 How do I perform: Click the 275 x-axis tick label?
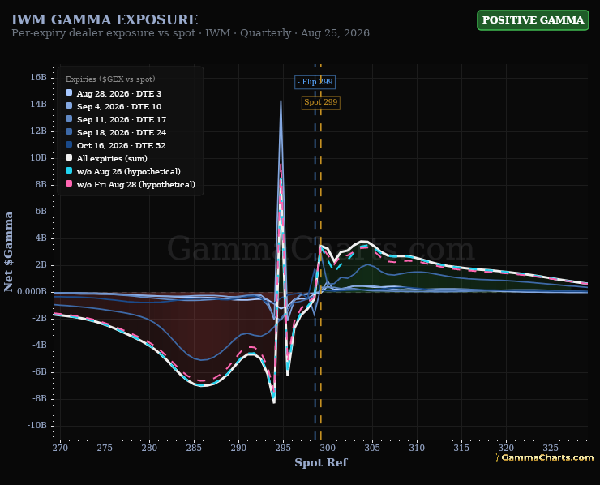(105, 448)
